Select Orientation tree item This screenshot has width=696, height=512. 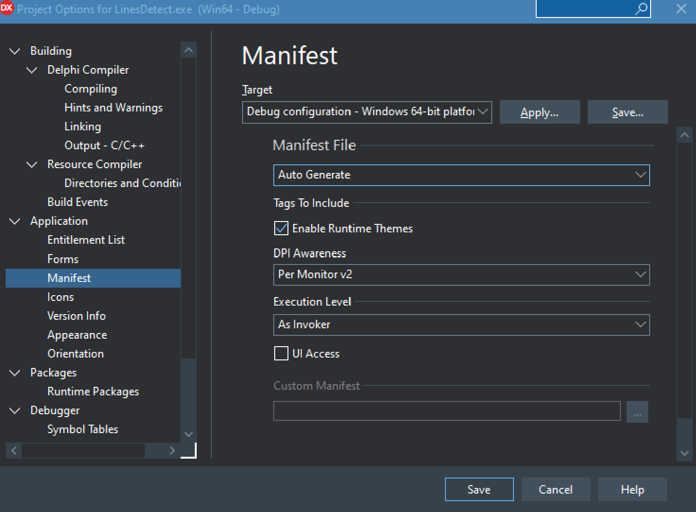tap(76, 354)
